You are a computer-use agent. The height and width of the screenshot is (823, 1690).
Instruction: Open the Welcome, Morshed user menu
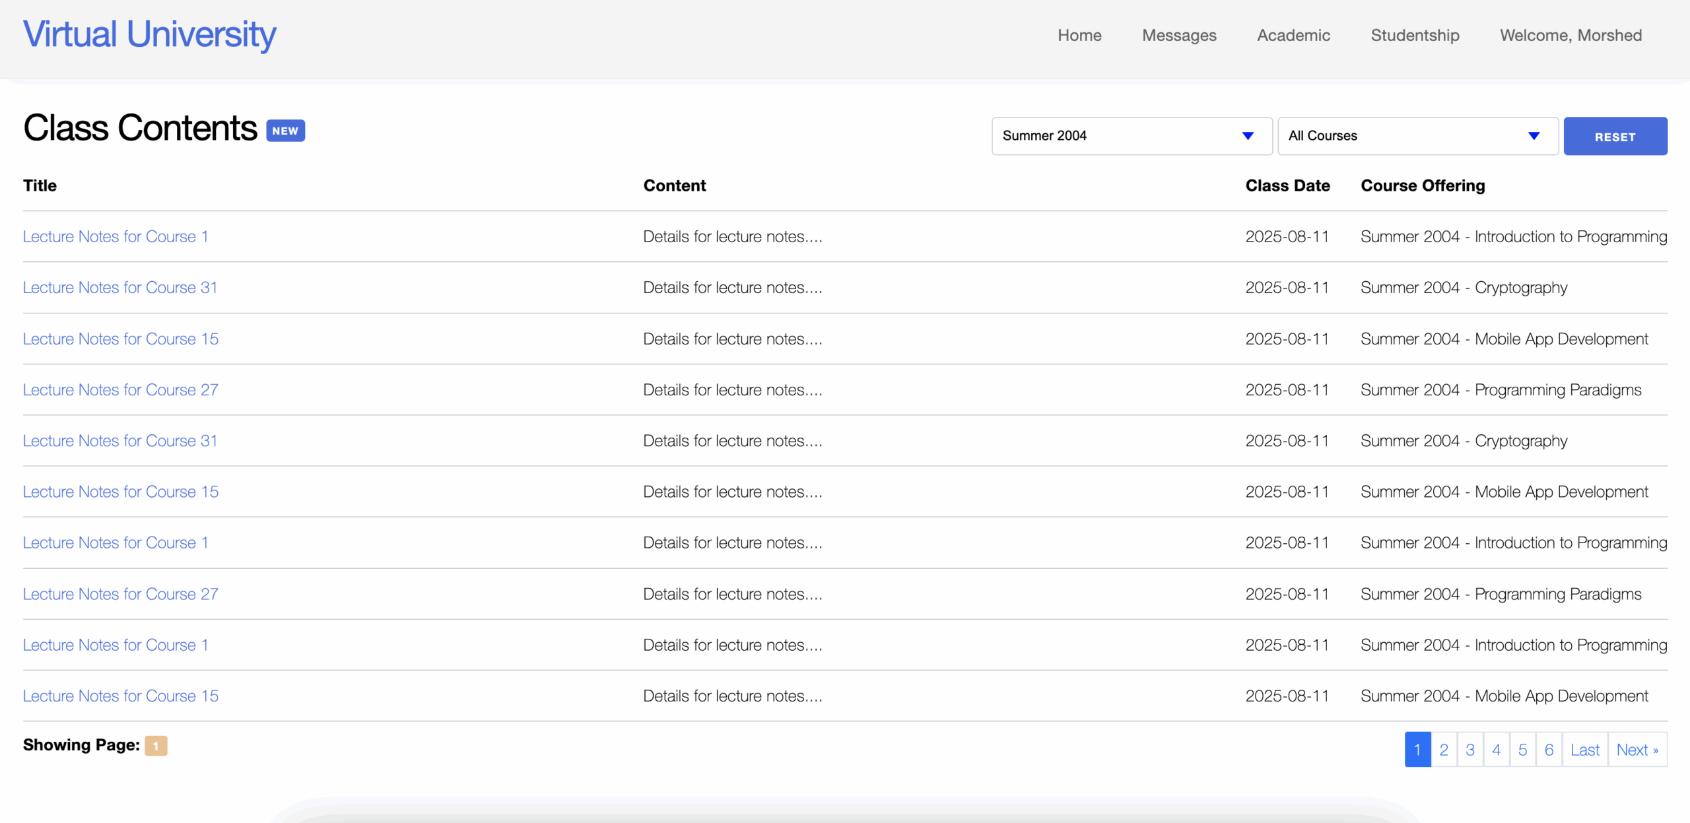pyautogui.click(x=1571, y=36)
